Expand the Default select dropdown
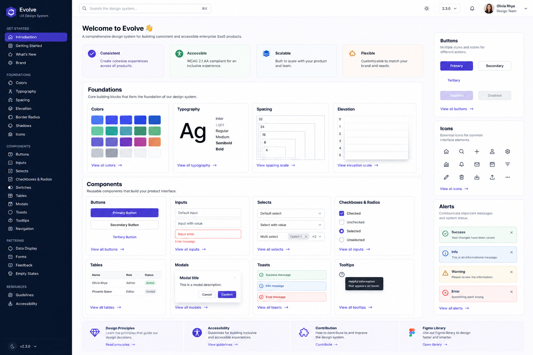Viewport: 533px width, 355px height. click(291, 213)
